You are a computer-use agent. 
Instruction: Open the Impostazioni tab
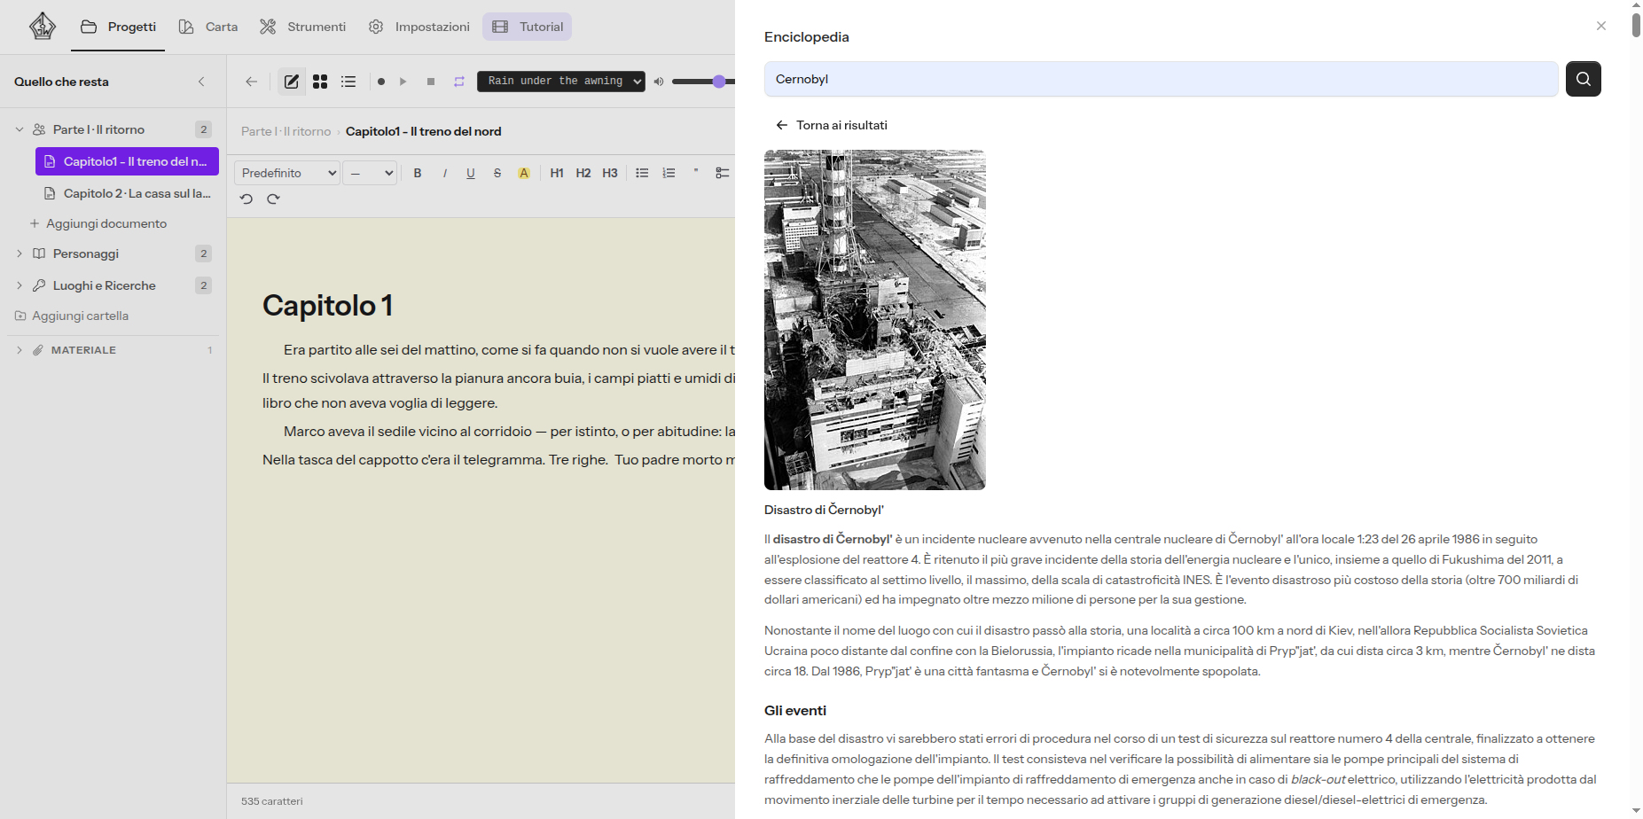click(x=419, y=27)
